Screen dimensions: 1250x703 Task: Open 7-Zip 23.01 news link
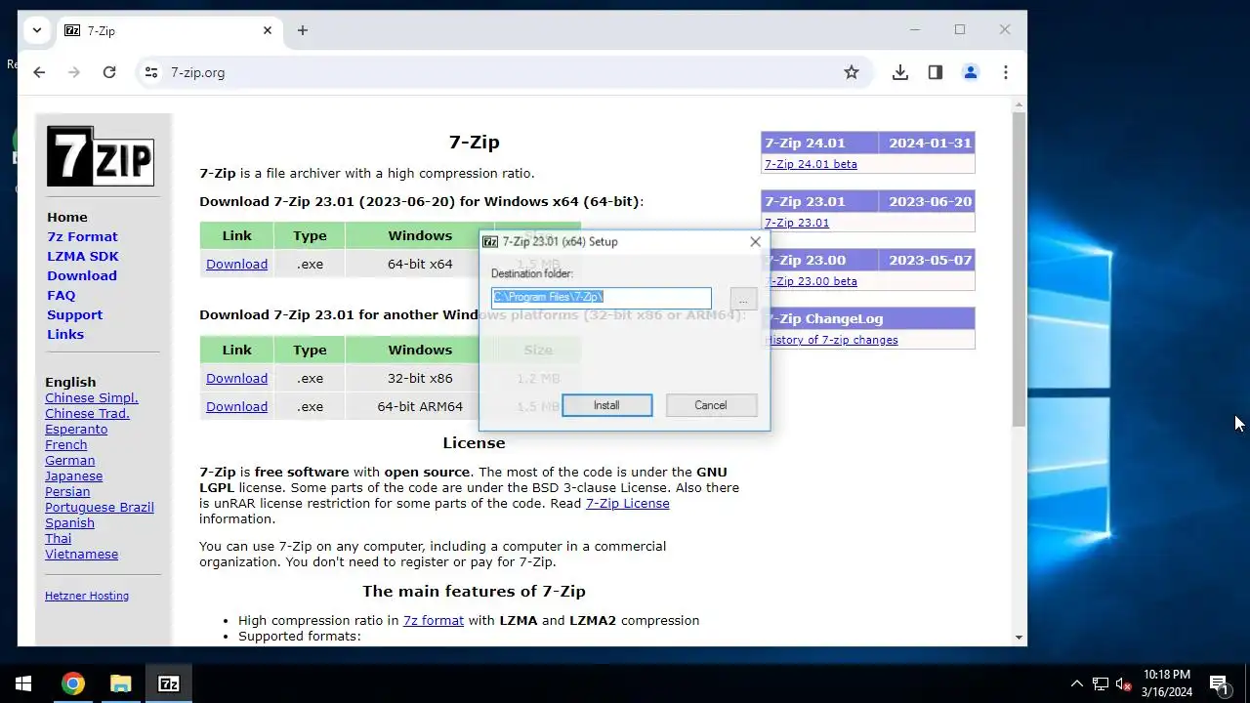(x=797, y=223)
